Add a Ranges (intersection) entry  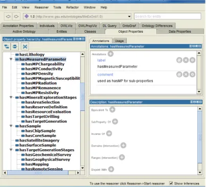[x=122, y=157]
